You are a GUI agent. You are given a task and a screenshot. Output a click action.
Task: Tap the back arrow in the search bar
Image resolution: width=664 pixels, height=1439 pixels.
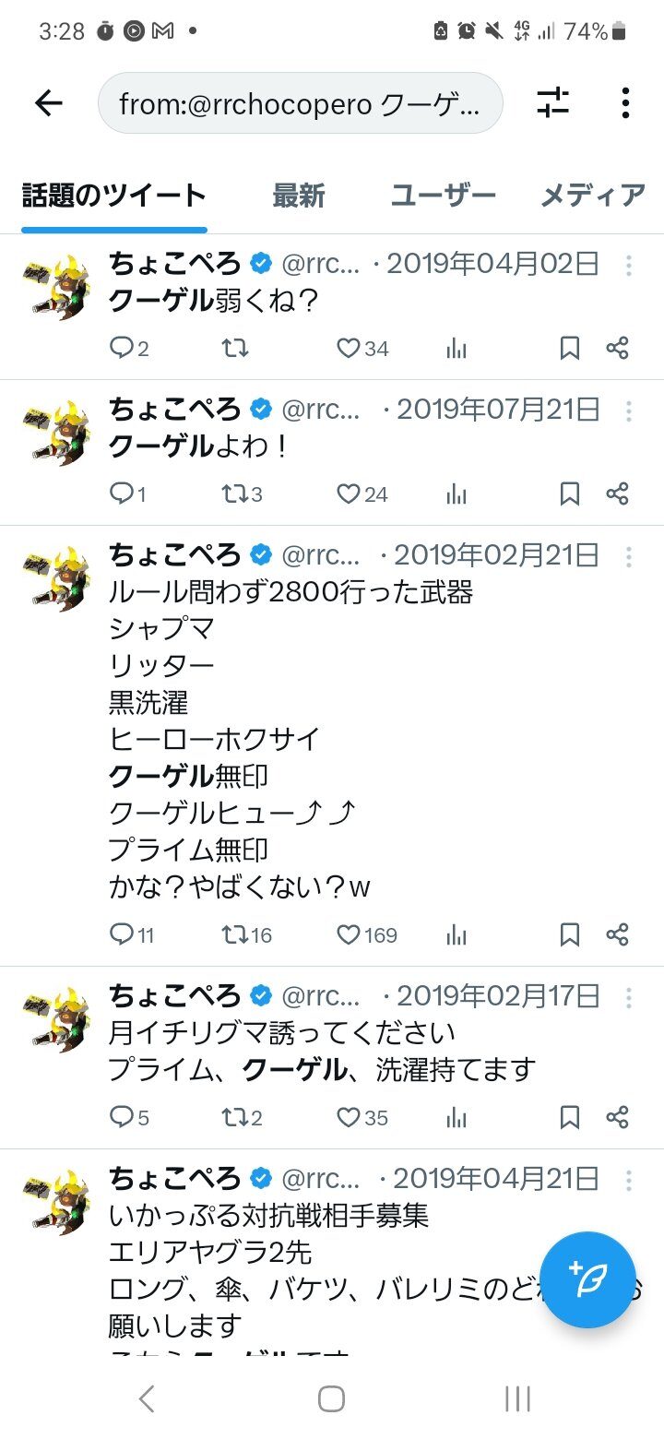[x=48, y=103]
